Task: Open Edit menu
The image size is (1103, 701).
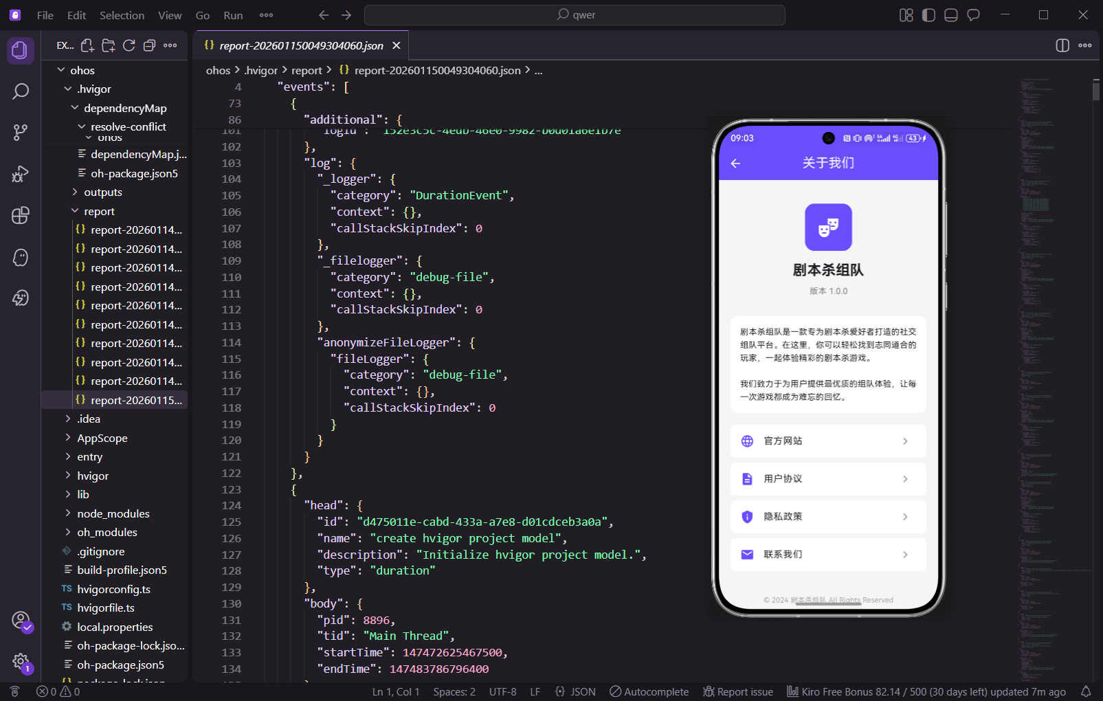Action: pyautogui.click(x=76, y=15)
